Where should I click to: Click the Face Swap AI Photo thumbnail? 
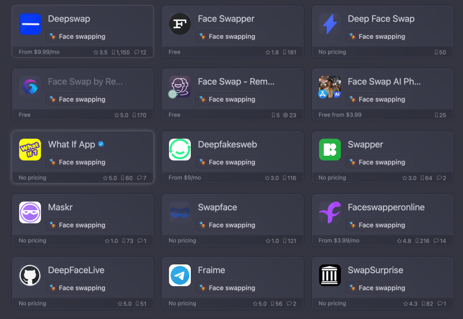(x=330, y=87)
